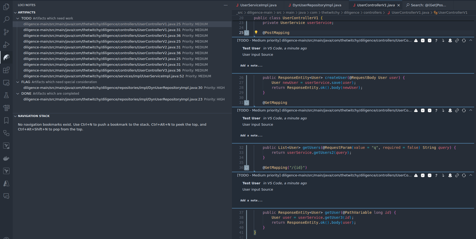Open the Docker panel in the activity bar

pos(6,158)
